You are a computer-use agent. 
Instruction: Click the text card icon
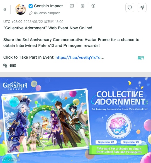pyautogui.click(x=82, y=6)
